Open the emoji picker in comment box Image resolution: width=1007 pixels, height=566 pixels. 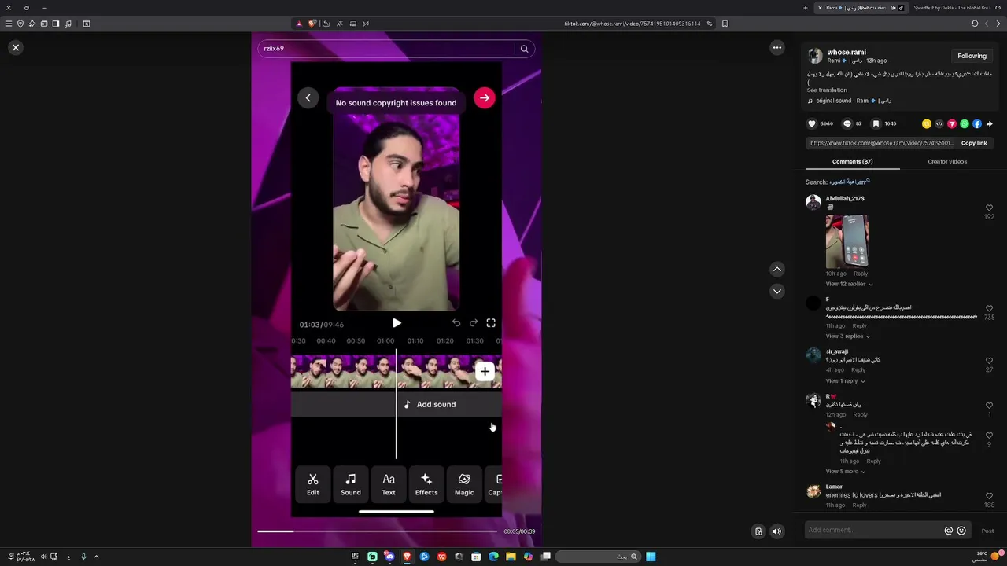[961, 531]
